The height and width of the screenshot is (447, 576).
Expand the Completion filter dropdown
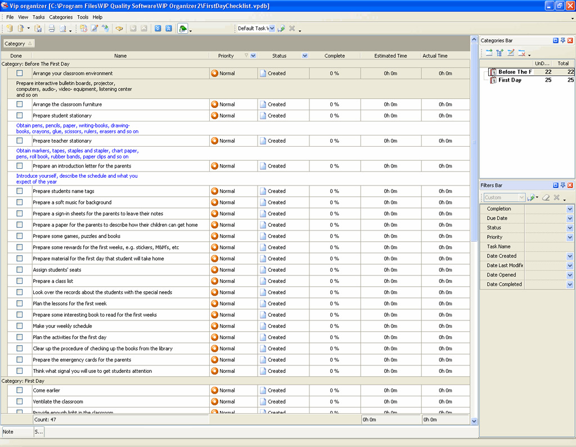coord(569,209)
